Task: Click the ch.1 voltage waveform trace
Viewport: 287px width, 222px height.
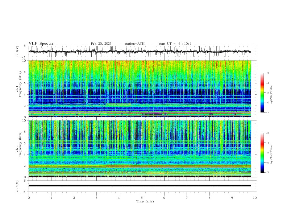Action: point(140,52)
